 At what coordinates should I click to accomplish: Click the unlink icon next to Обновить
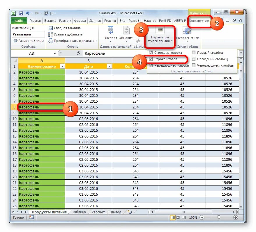[138, 41]
